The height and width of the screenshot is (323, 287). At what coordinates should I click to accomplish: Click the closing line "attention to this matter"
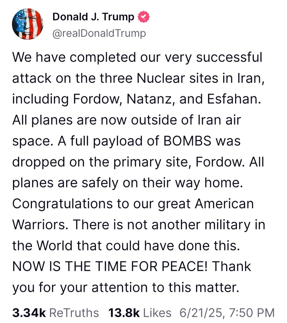click(x=165, y=287)
